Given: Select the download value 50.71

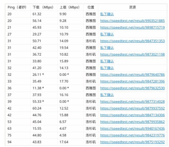Looking at the screenshot, I should (x=37, y=41).
